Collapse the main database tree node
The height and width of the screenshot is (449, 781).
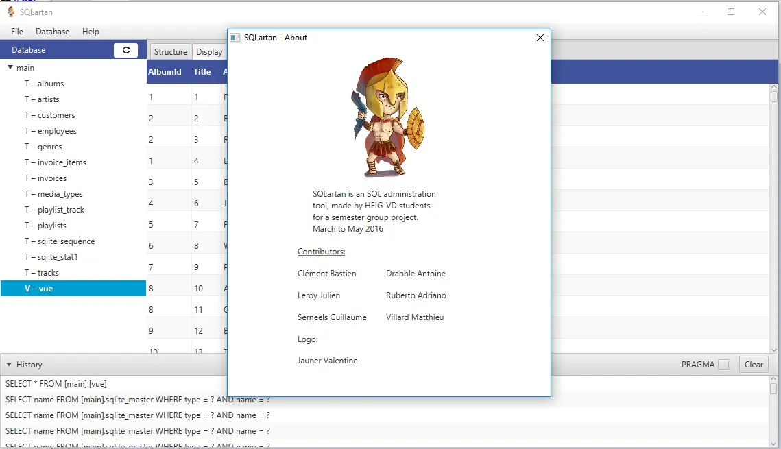coord(10,67)
